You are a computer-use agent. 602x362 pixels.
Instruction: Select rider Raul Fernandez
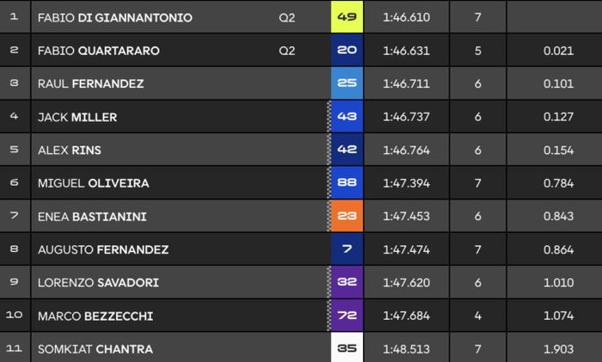click(x=90, y=83)
